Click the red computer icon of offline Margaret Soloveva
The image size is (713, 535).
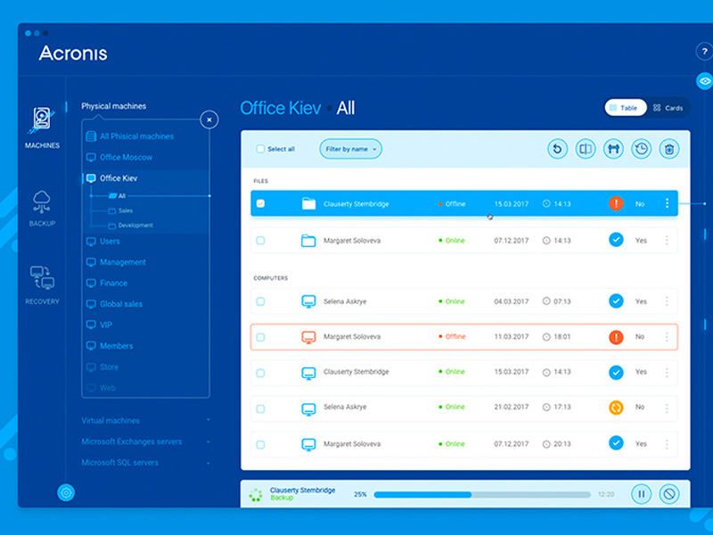(308, 337)
